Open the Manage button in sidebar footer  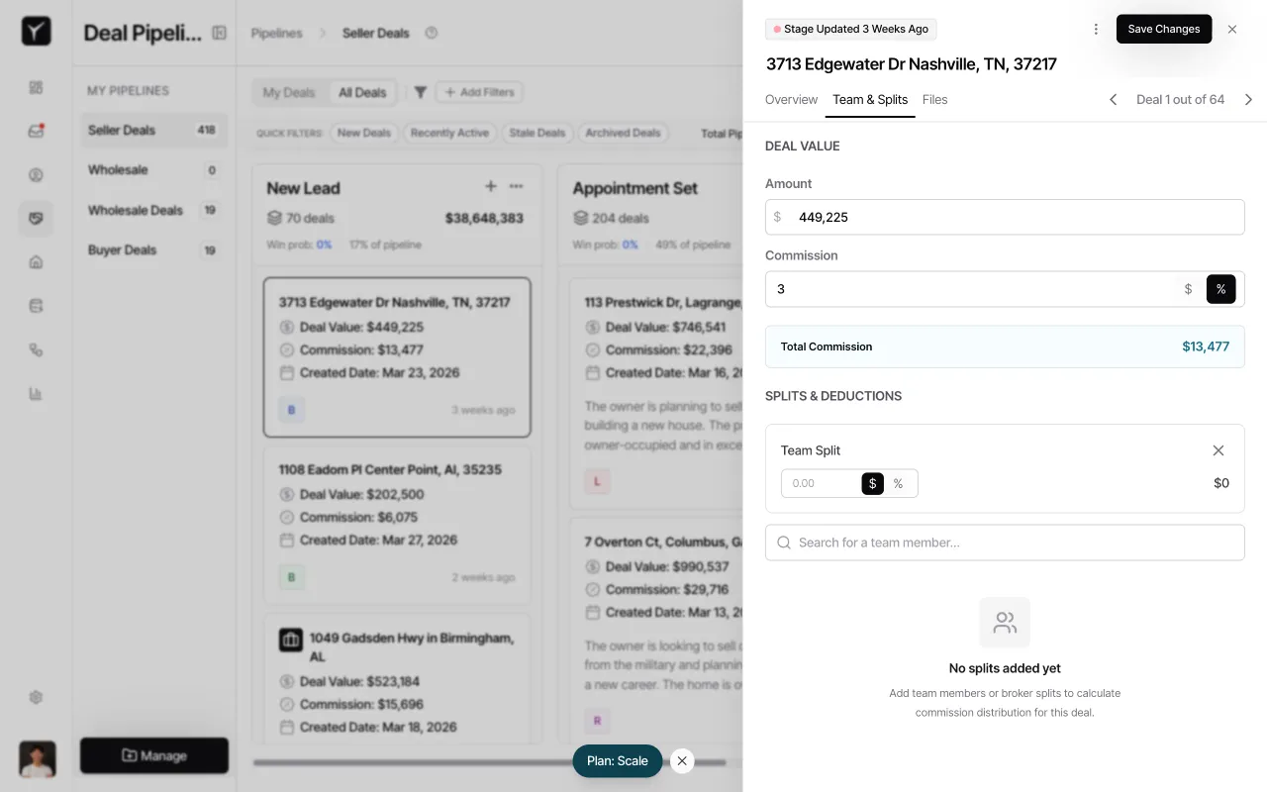153,755
